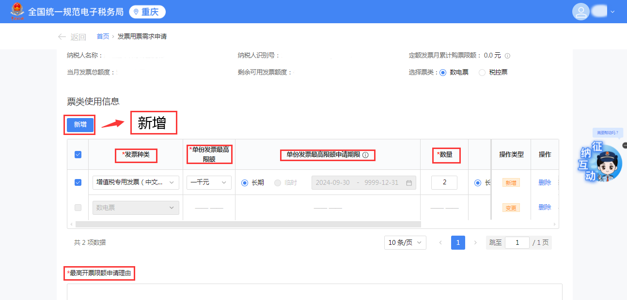
Task: Open the 一千元 maximum limit dropdown
Action: 209,182
